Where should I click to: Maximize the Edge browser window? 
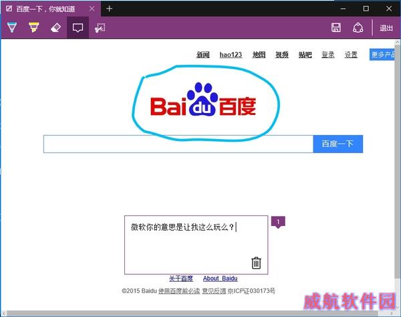click(x=366, y=9)
